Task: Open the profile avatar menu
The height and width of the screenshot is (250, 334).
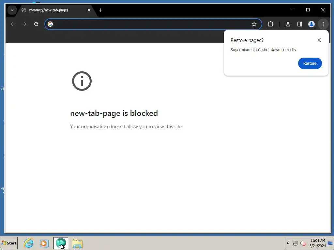Action: tap(311, 24)
